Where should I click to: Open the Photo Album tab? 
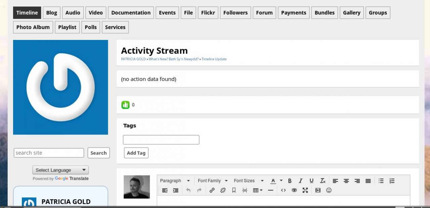pos(33,27)
